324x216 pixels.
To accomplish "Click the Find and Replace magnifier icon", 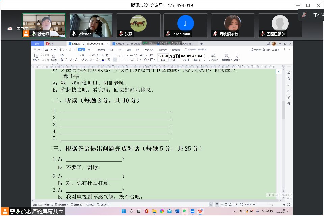I will (227, 56).
